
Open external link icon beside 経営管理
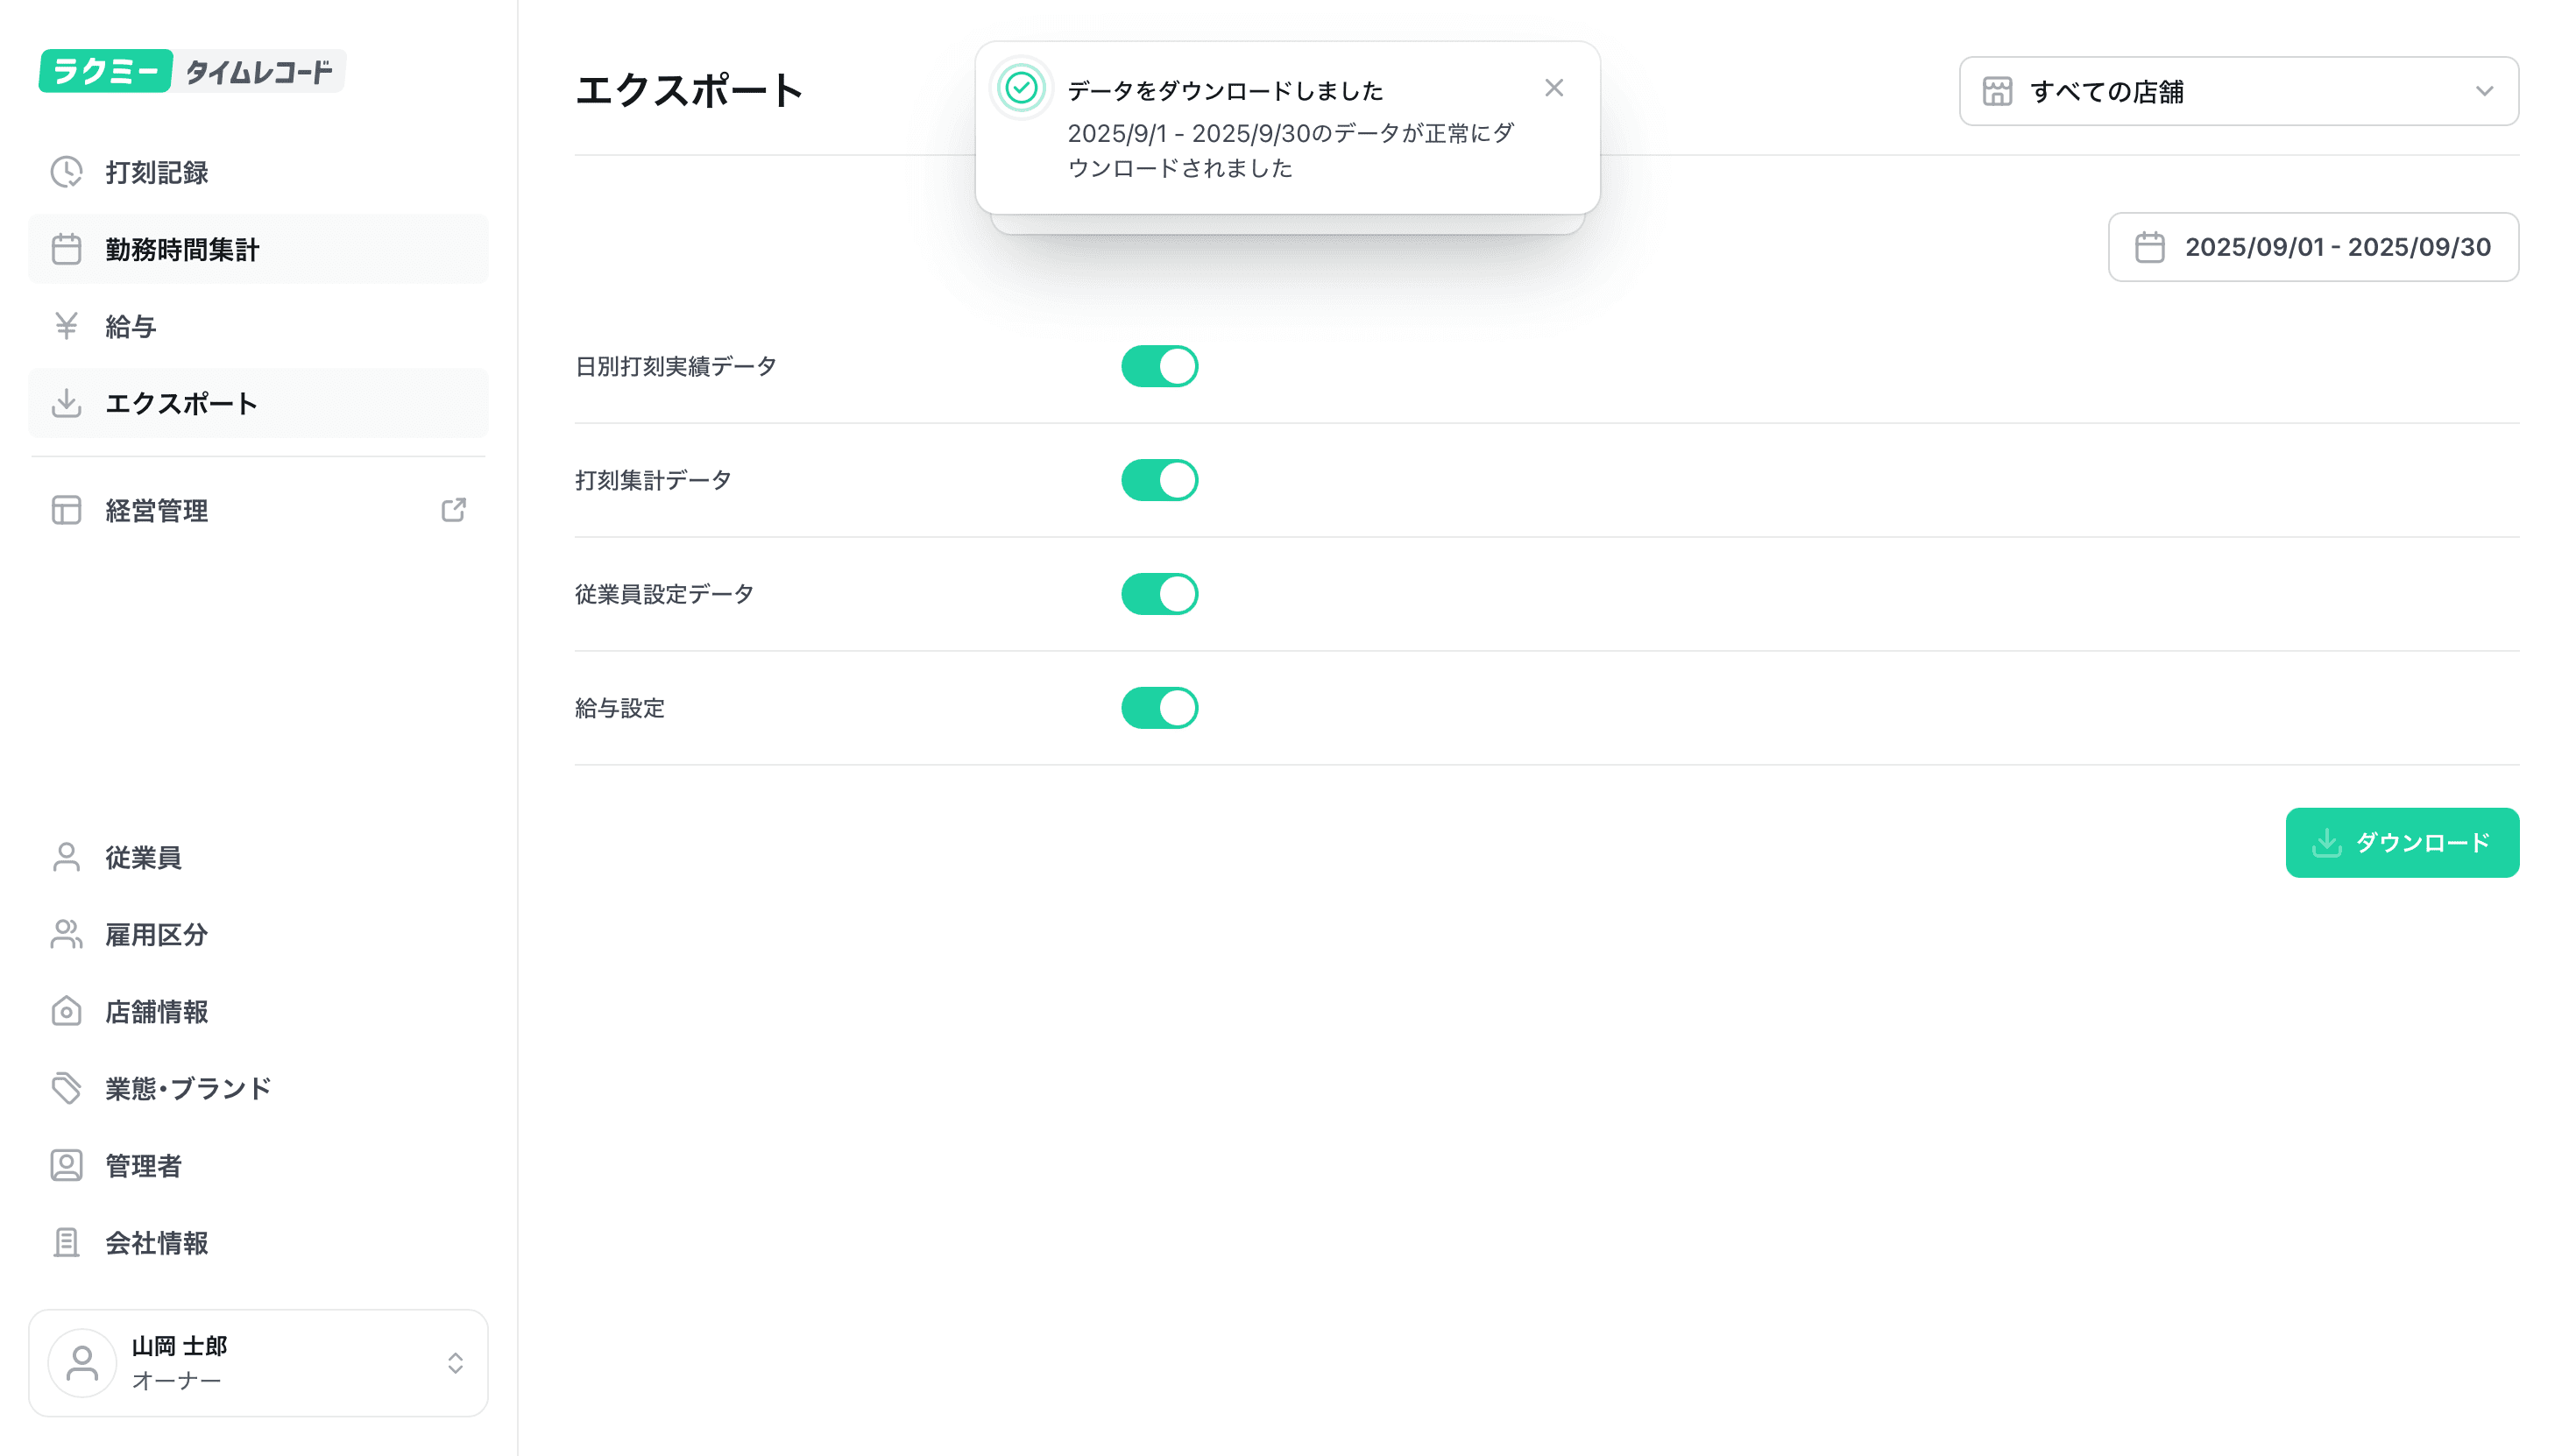(x=453, y=510)
